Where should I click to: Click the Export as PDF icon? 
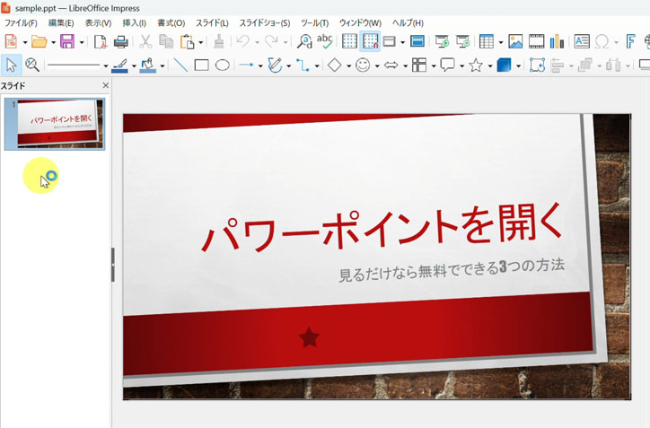coord(101,41)
